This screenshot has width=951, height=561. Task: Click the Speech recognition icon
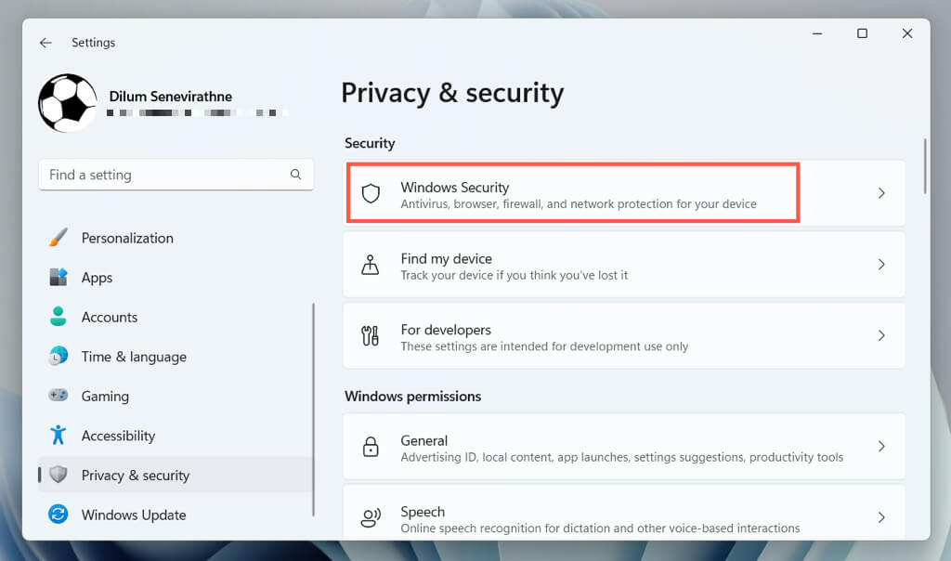tap(371, 518)
